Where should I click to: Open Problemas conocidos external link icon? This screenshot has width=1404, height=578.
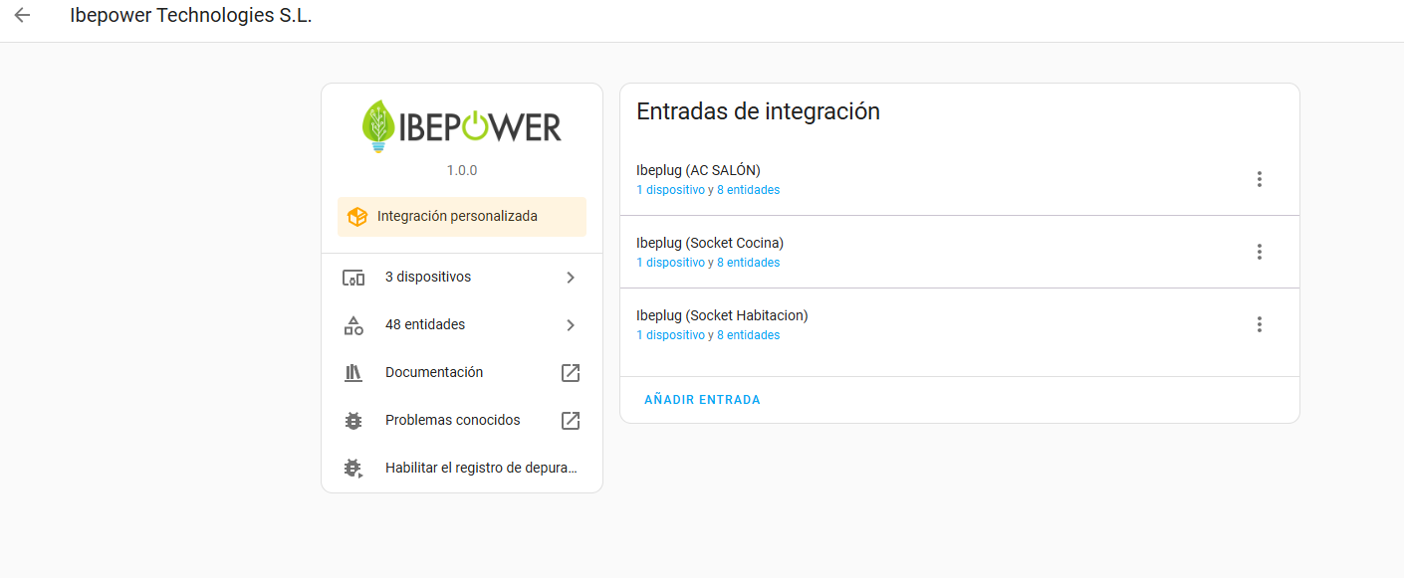pyautogui.click(x=571, y=421)
